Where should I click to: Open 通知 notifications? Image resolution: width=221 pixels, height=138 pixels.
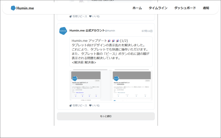pyautogui.click(x=206, y=8)
